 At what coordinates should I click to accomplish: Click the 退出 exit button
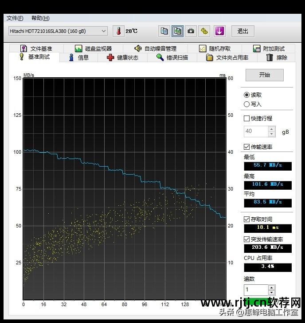[x=243, y=31]
